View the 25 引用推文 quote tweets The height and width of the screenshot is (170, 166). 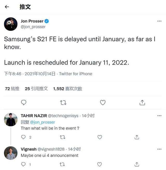tap(36, 89)
